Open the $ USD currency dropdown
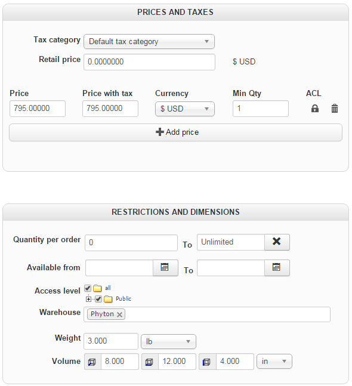This screenshot has height=386, width=352. (185, 109)
